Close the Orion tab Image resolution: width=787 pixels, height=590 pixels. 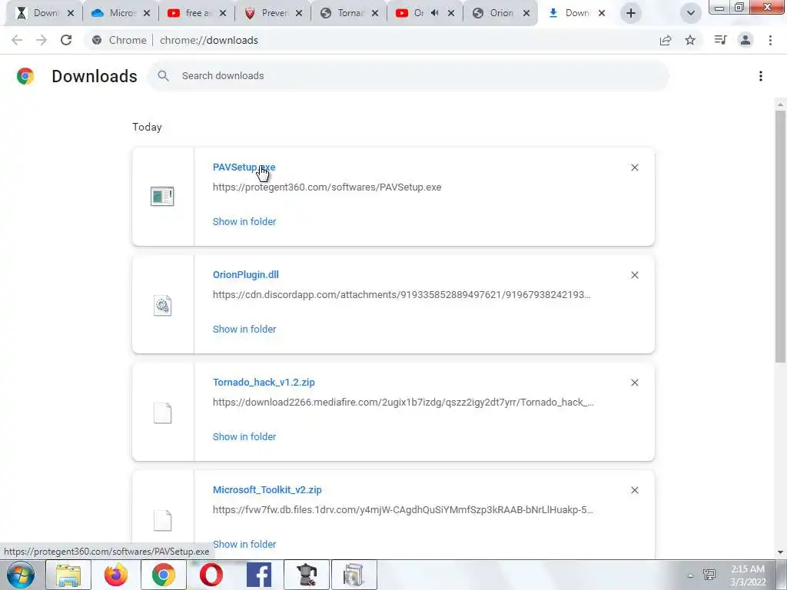(x=526, y=13)
